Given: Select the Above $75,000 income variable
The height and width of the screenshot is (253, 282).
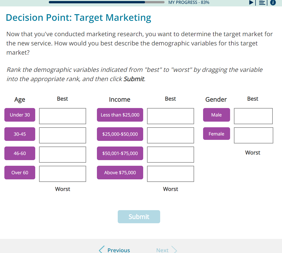Looking at the screenshot, I should (120, 172).
